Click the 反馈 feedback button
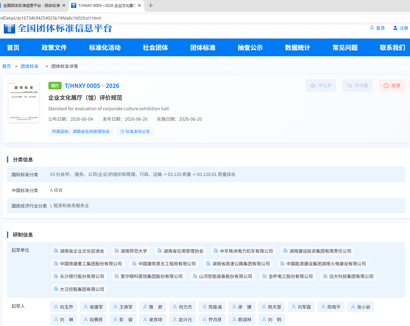410x326 pixels. coord(392,86)
